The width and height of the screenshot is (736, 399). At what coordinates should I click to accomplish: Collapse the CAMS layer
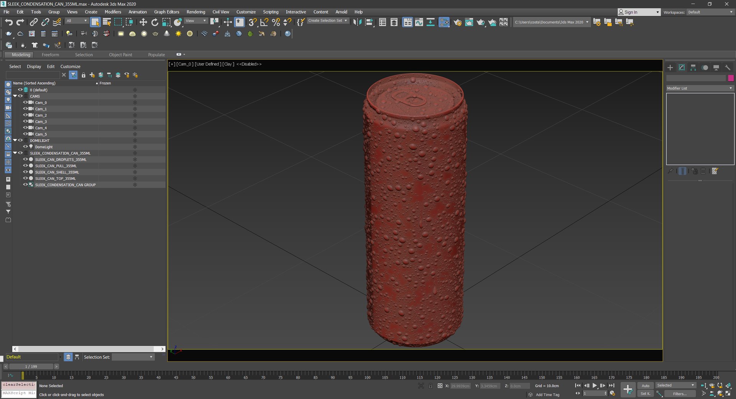coord(15,96)
